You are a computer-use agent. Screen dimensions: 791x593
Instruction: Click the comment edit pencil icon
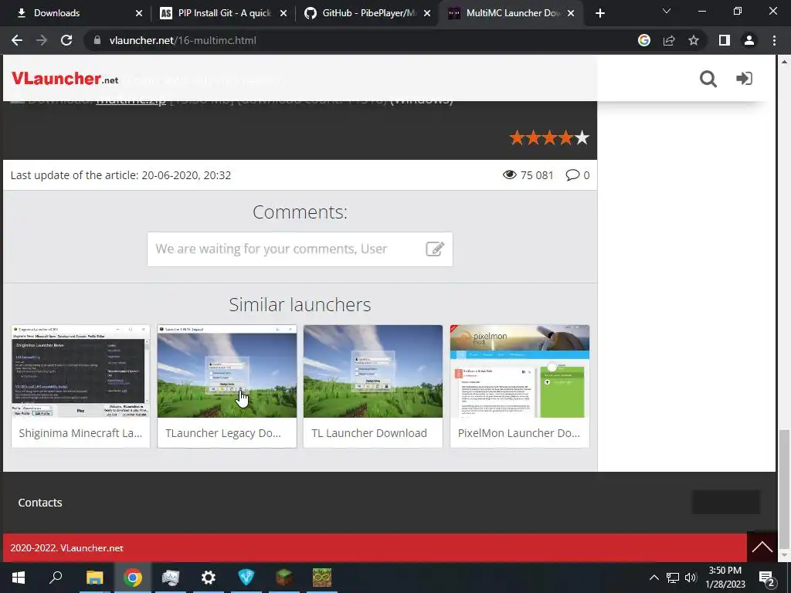tap(435, 249)
